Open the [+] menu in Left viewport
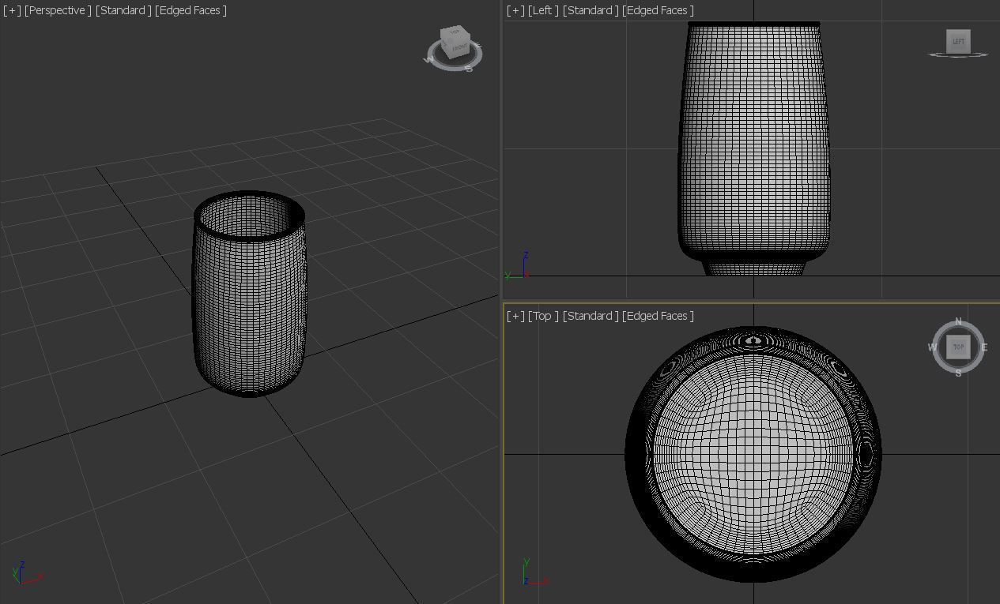 click(515, 10)
